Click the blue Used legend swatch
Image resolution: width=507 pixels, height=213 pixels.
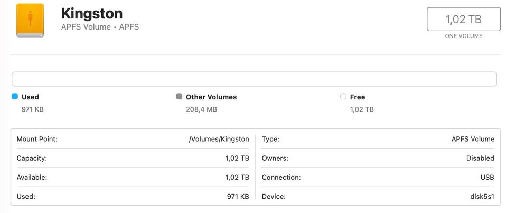pos(15,97)
